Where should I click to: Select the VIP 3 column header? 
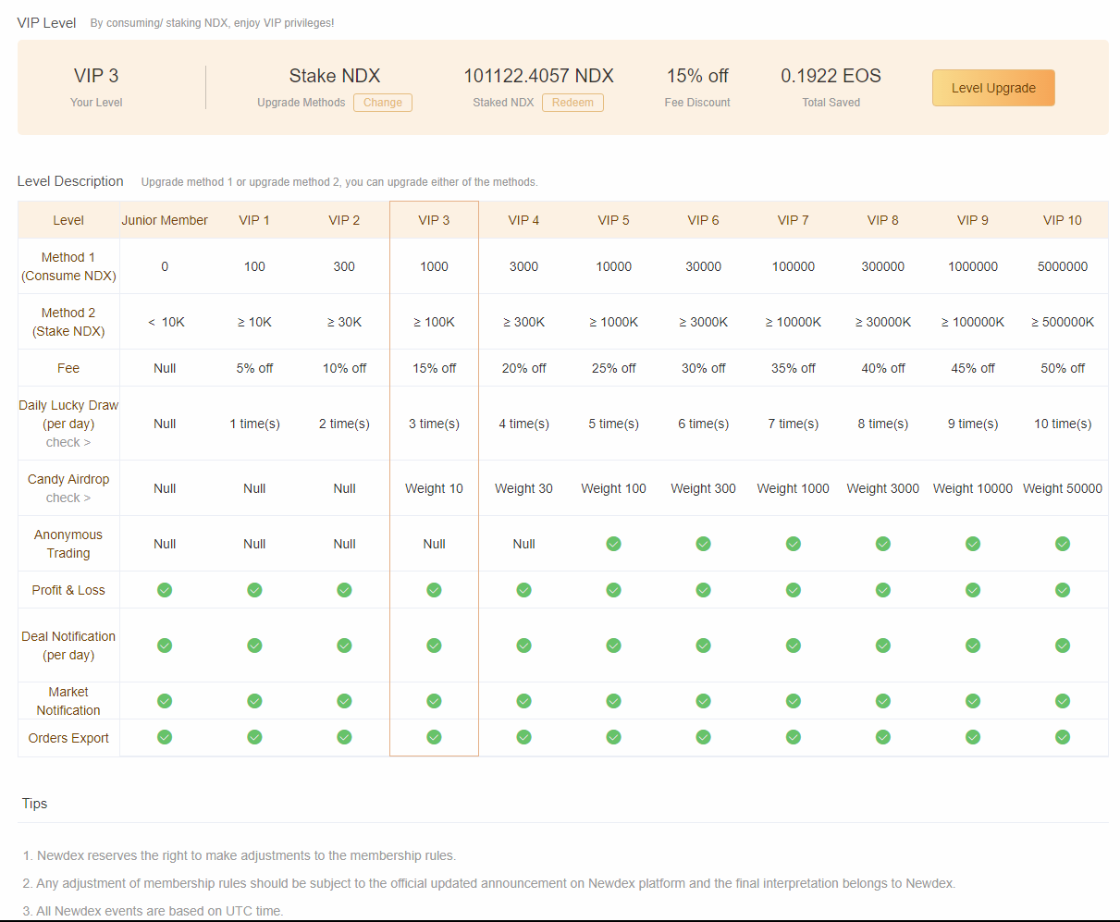(x=434, y=220)
